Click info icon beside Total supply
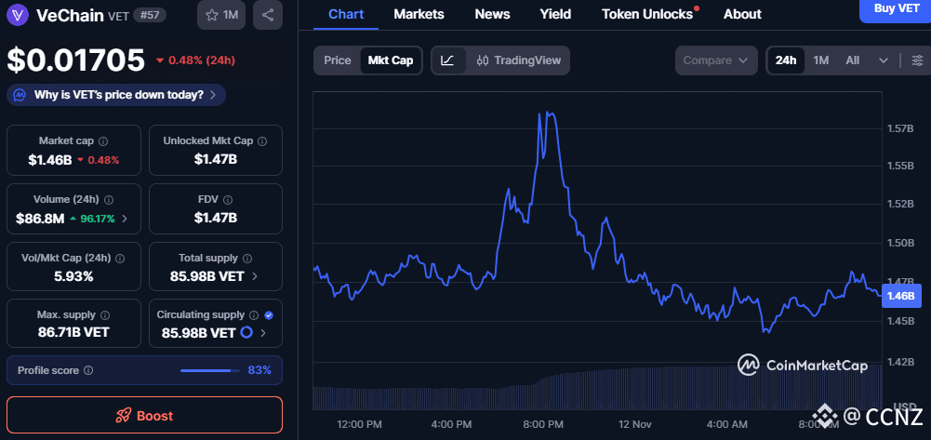The height and width of the screenshot is (440, 931). point(247,259)
